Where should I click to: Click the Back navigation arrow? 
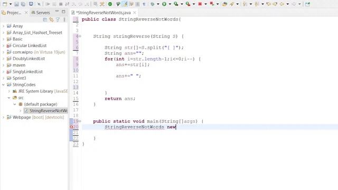(281, 4)
